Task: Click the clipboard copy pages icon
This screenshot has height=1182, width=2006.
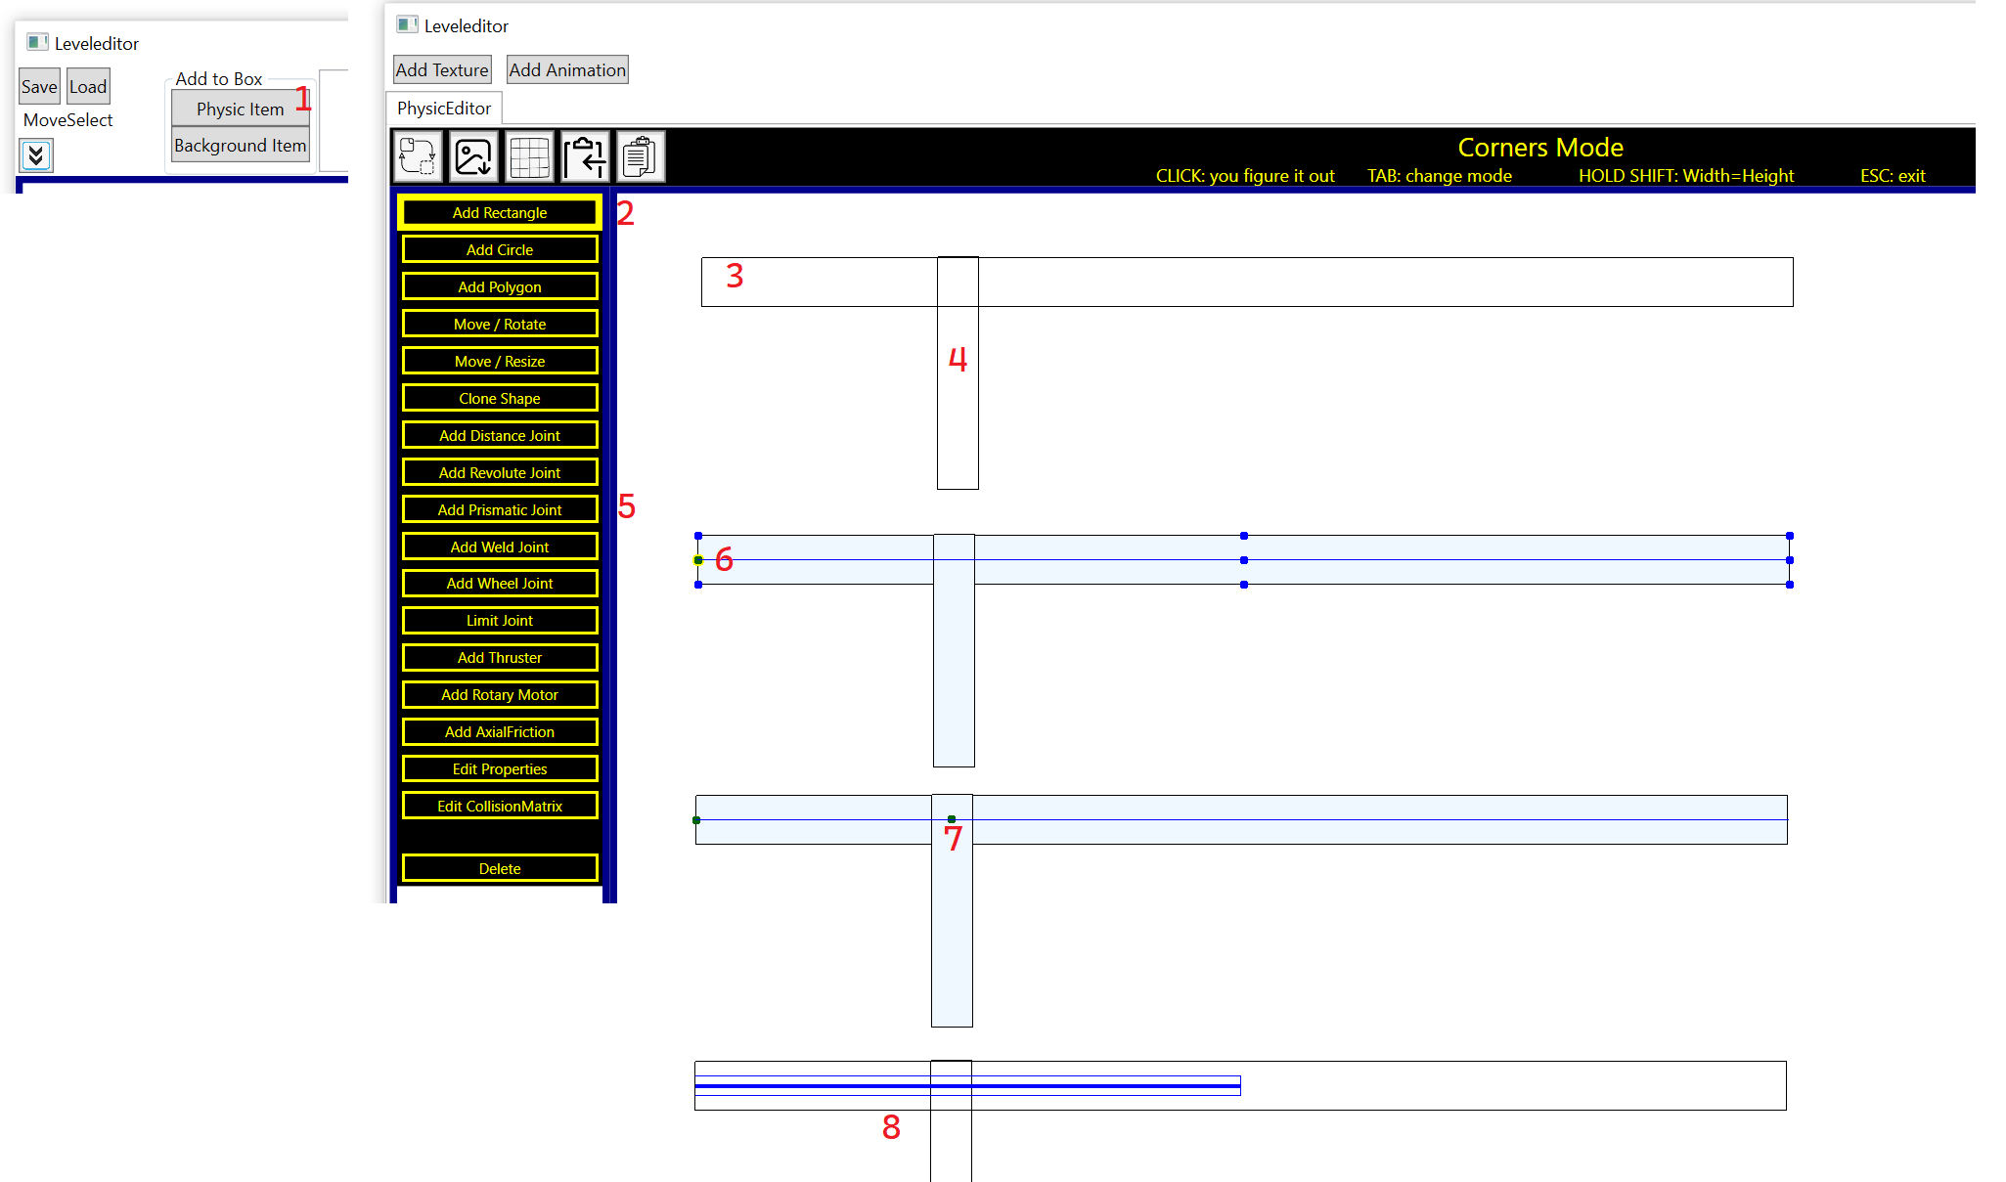Action: (641, 156)
